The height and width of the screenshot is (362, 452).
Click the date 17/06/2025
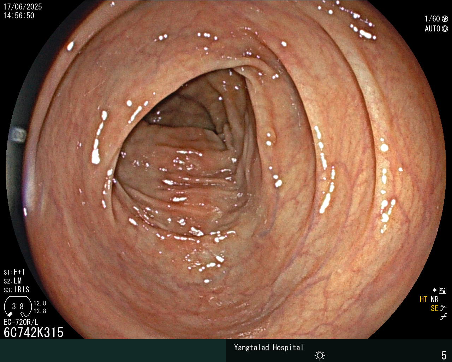23,7
